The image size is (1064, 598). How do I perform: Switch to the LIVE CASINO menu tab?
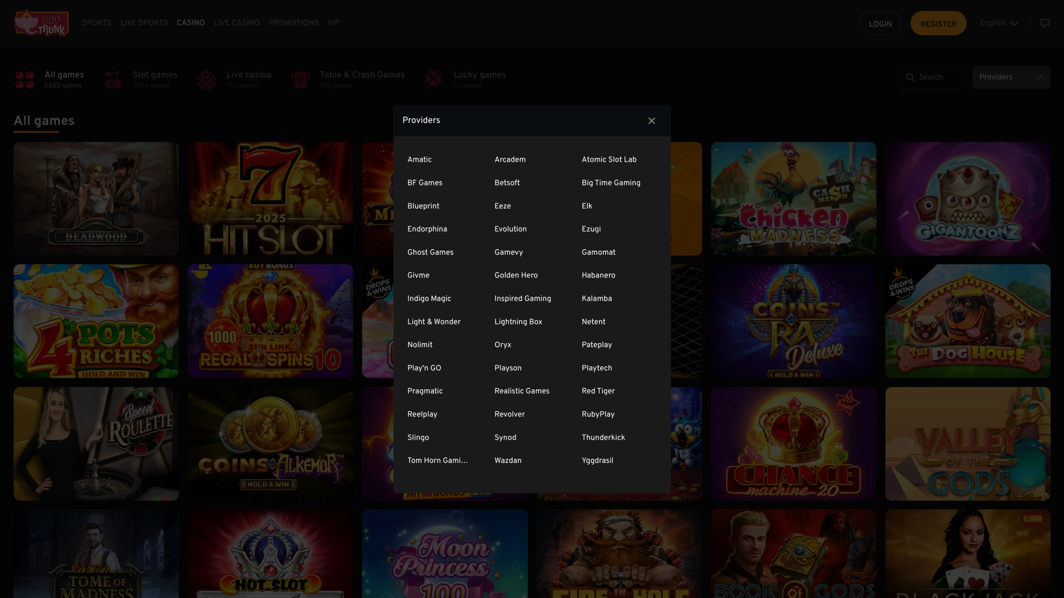tap(237, 23)
